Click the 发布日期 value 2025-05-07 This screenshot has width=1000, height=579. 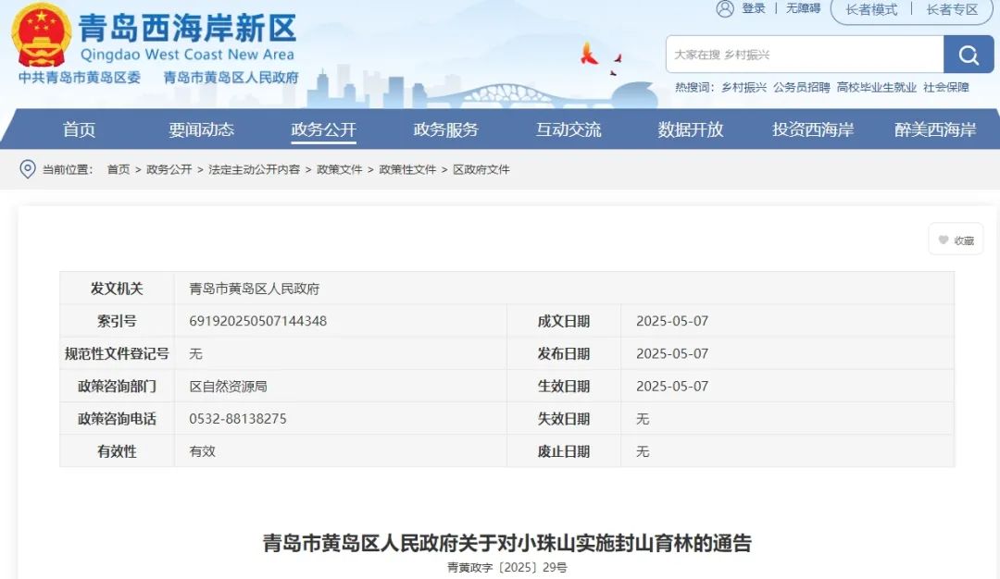pyautogui.click(x=672, y=353)
